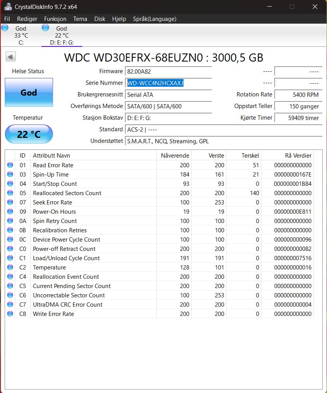Open the Fil menu
This screenshot has height=393, width=327.
pos(7,19)
